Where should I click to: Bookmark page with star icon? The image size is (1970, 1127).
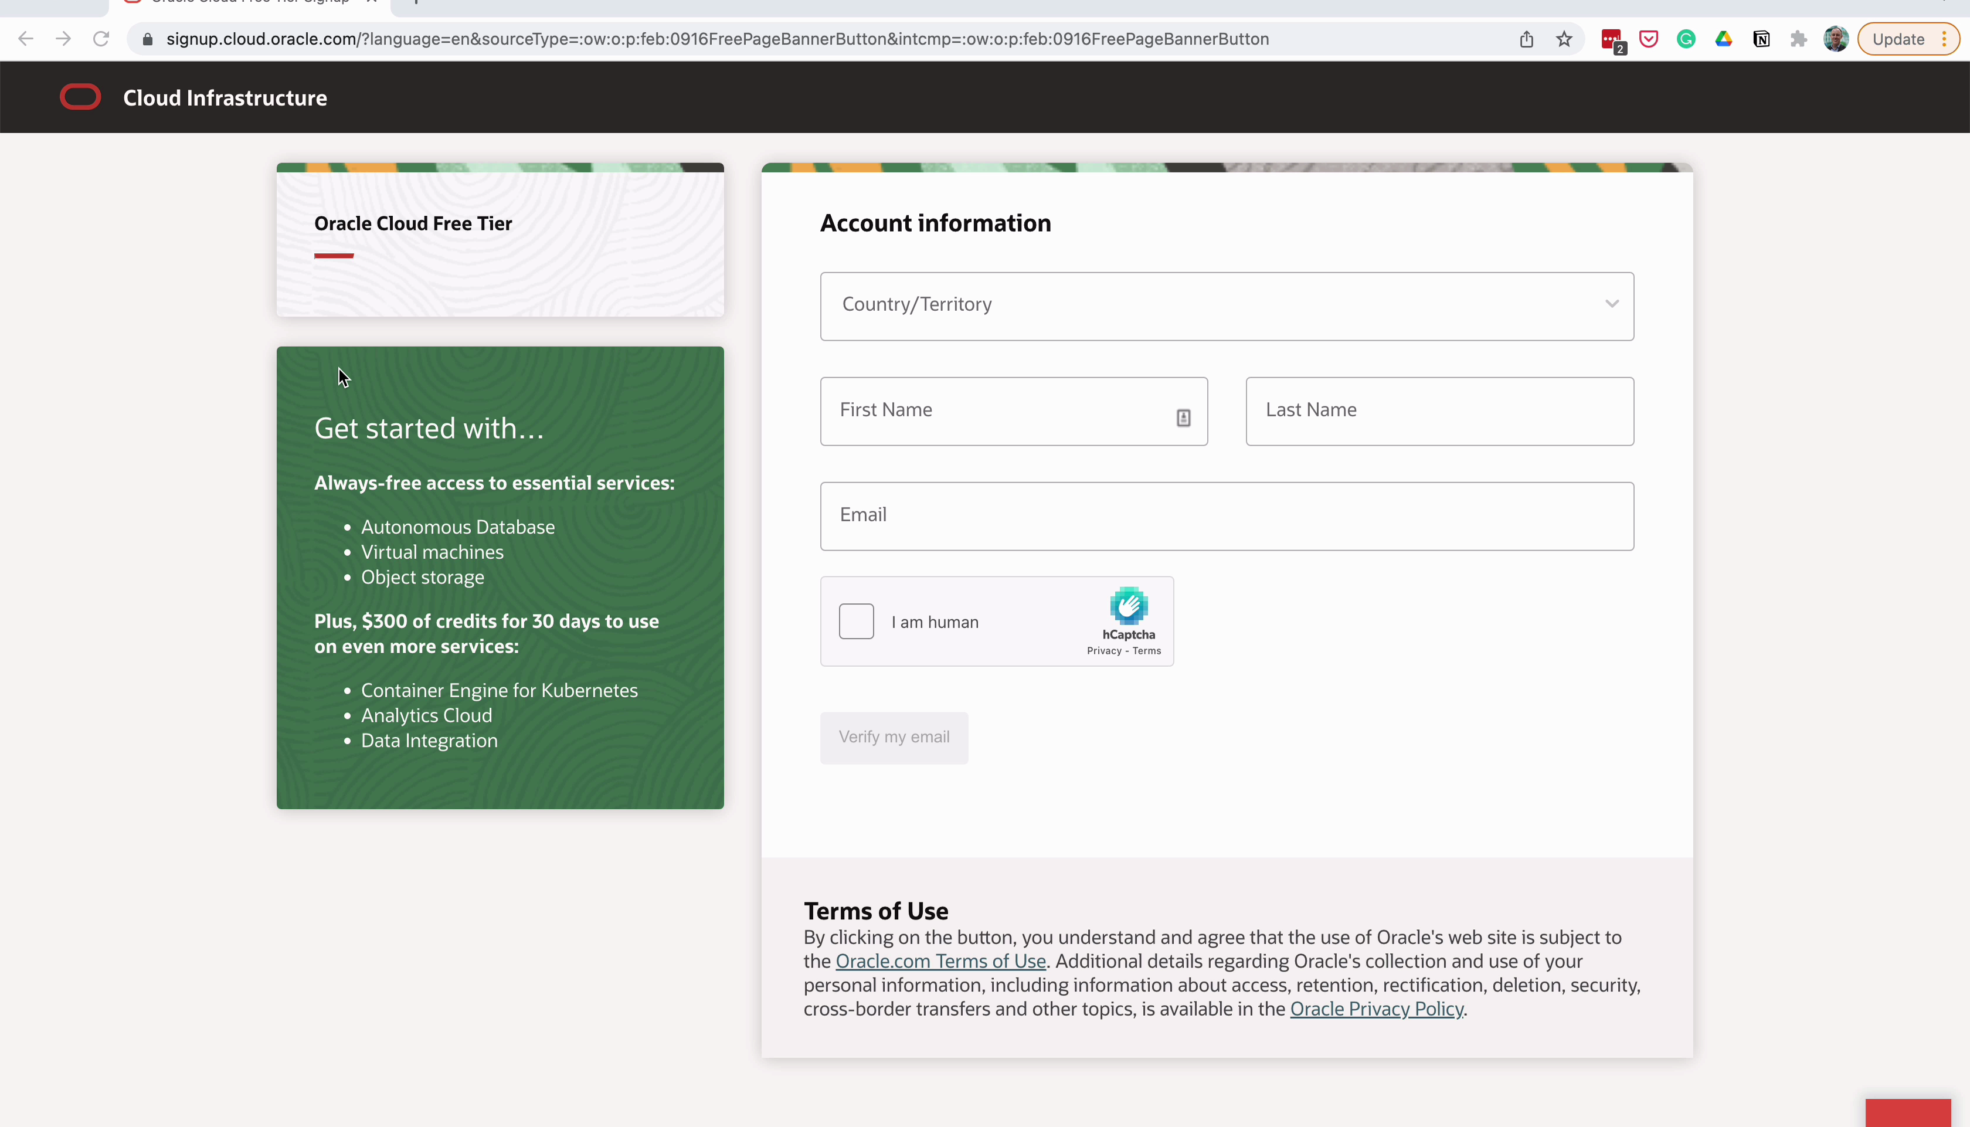coord(1564,39)
